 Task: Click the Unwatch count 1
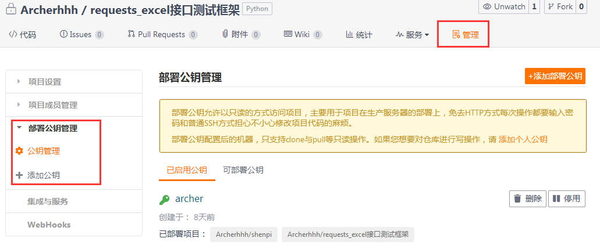click(x=534, y=7)
